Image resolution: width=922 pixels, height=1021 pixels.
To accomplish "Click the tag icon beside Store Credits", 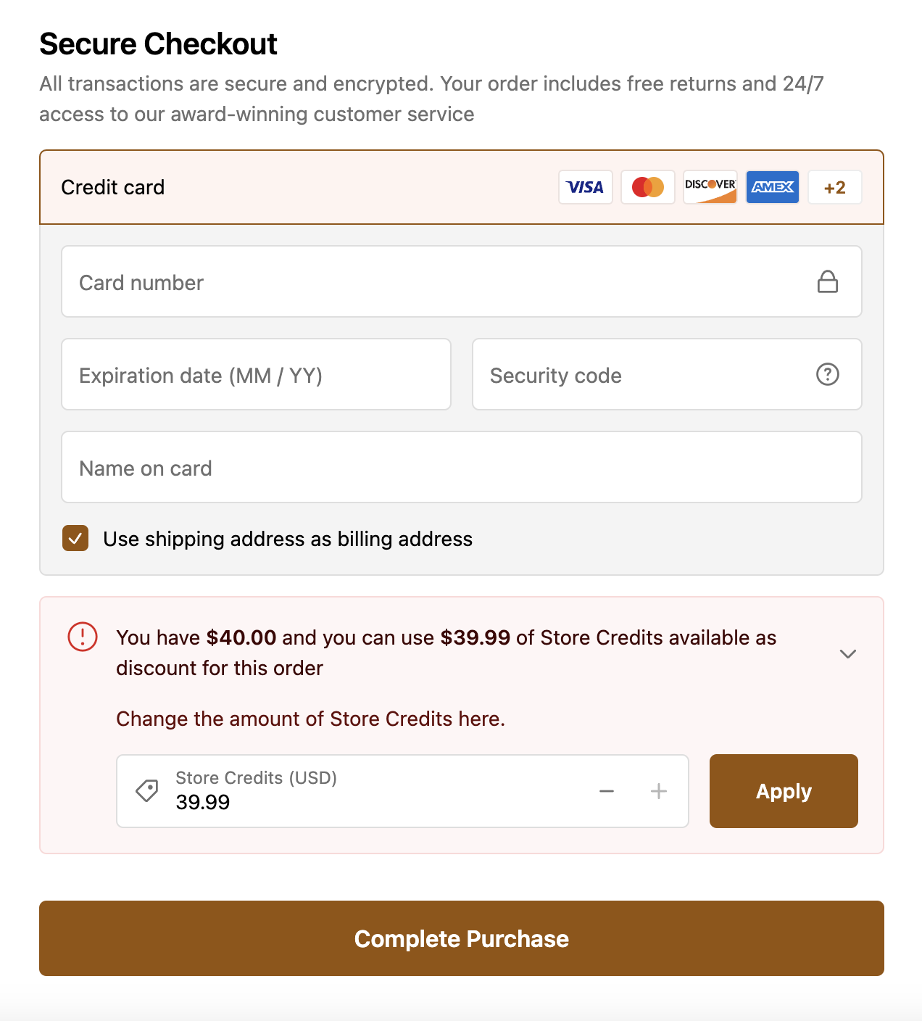I will pyautogui.click(x=147, y=790).
